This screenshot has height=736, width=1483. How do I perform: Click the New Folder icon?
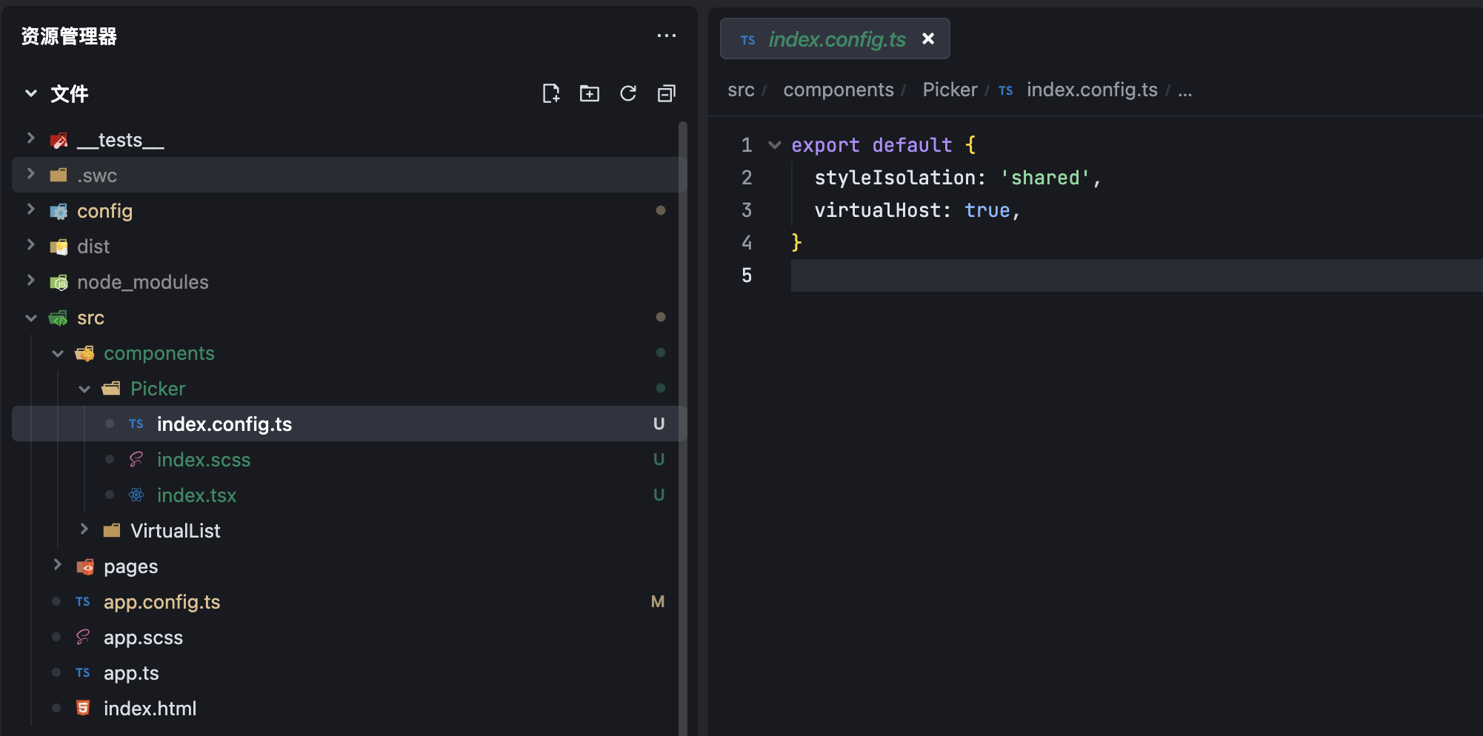coord(589,93)
